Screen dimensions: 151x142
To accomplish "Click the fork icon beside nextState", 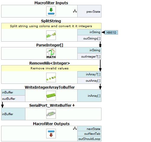I will pos(75,128).
